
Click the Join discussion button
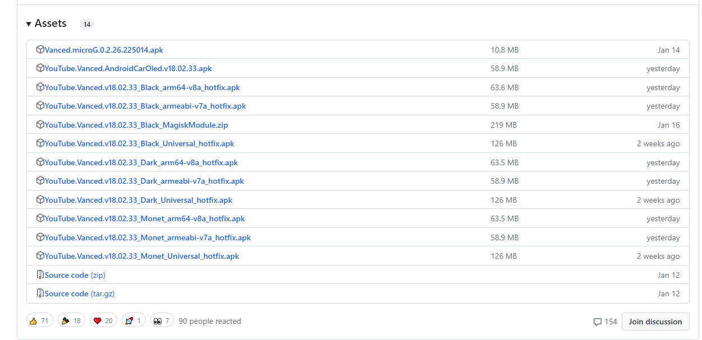click(x=655, y=322)
